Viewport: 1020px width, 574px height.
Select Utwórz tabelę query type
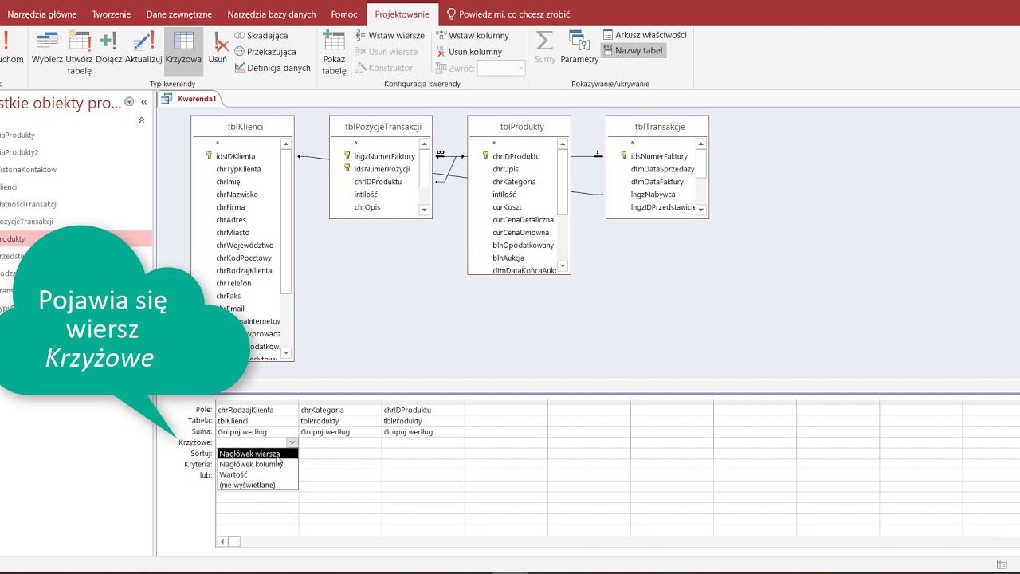tap(80, 53)
